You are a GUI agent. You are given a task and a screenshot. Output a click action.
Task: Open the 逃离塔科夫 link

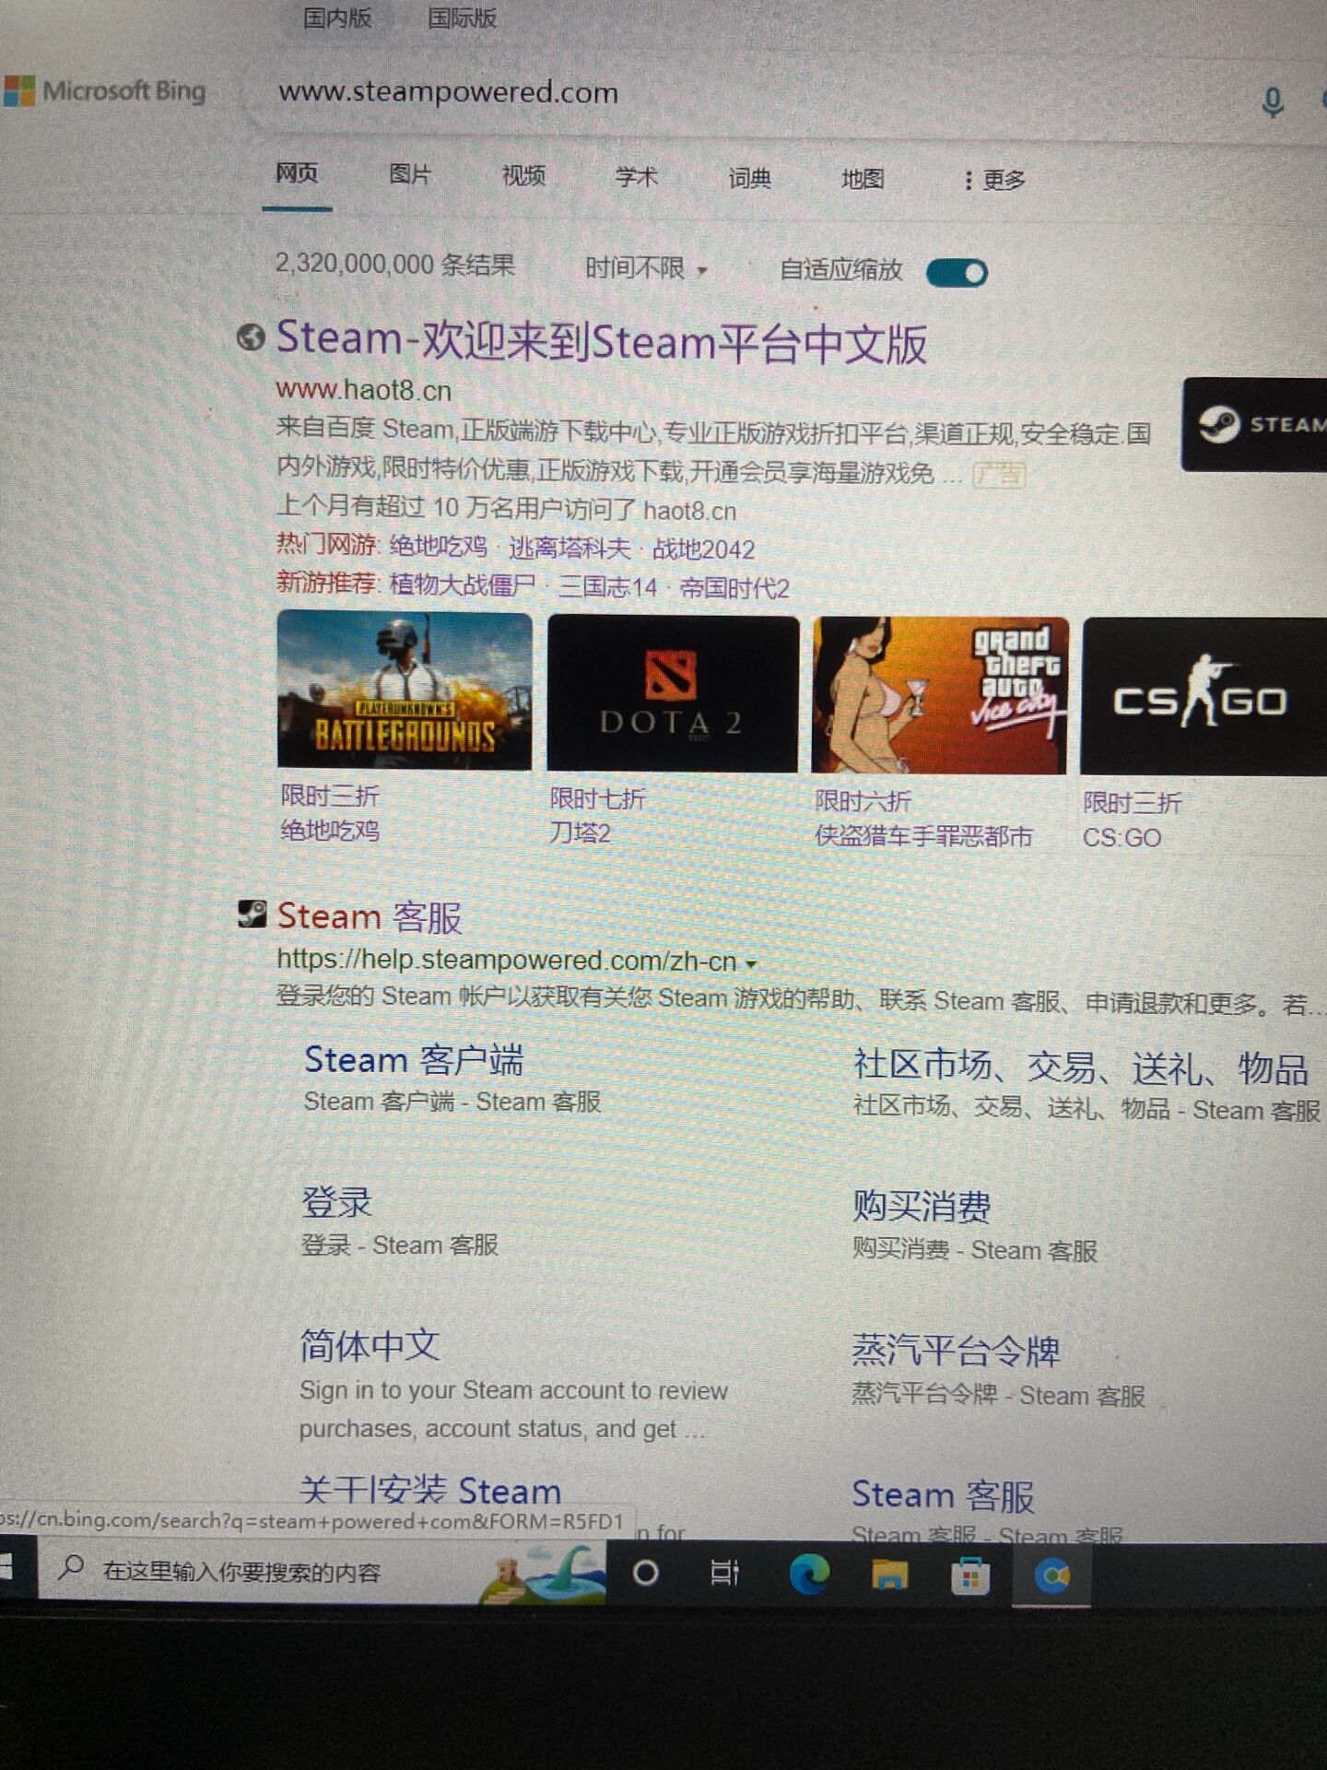point(570,549)
